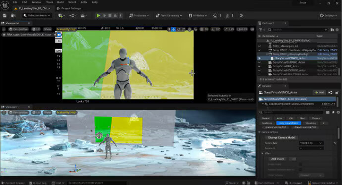
Task: Toggle visibility eye of SonyVirtualVENICE_Actor
Action: point(259,58)
